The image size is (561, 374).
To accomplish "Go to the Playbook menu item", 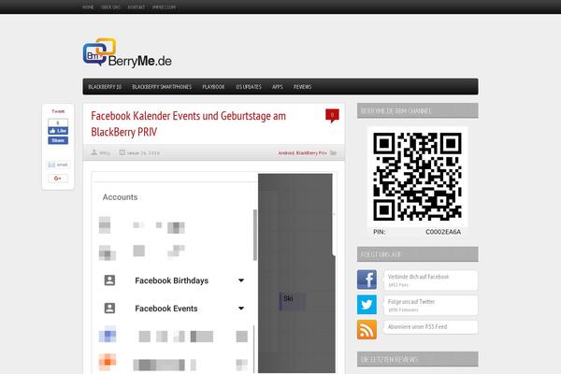I will (214, 86).
